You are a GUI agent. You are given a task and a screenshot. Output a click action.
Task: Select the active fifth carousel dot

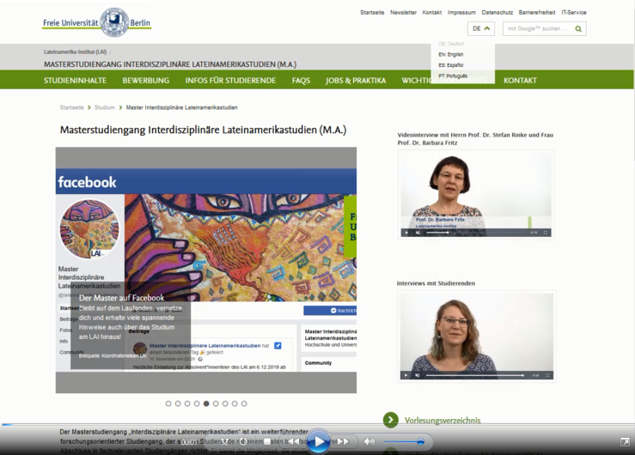coord(206,403)
